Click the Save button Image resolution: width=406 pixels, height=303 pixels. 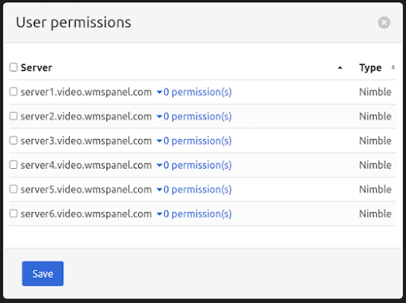click(43, 274)
